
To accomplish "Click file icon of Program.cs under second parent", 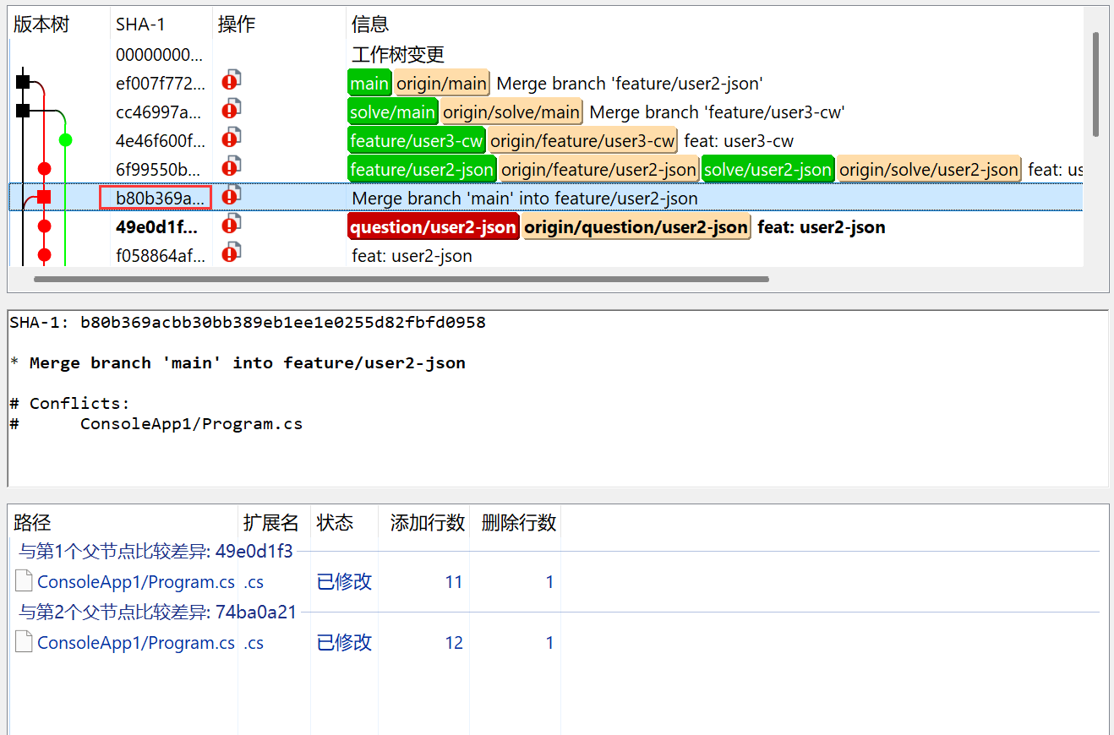I will click(25, 642).
